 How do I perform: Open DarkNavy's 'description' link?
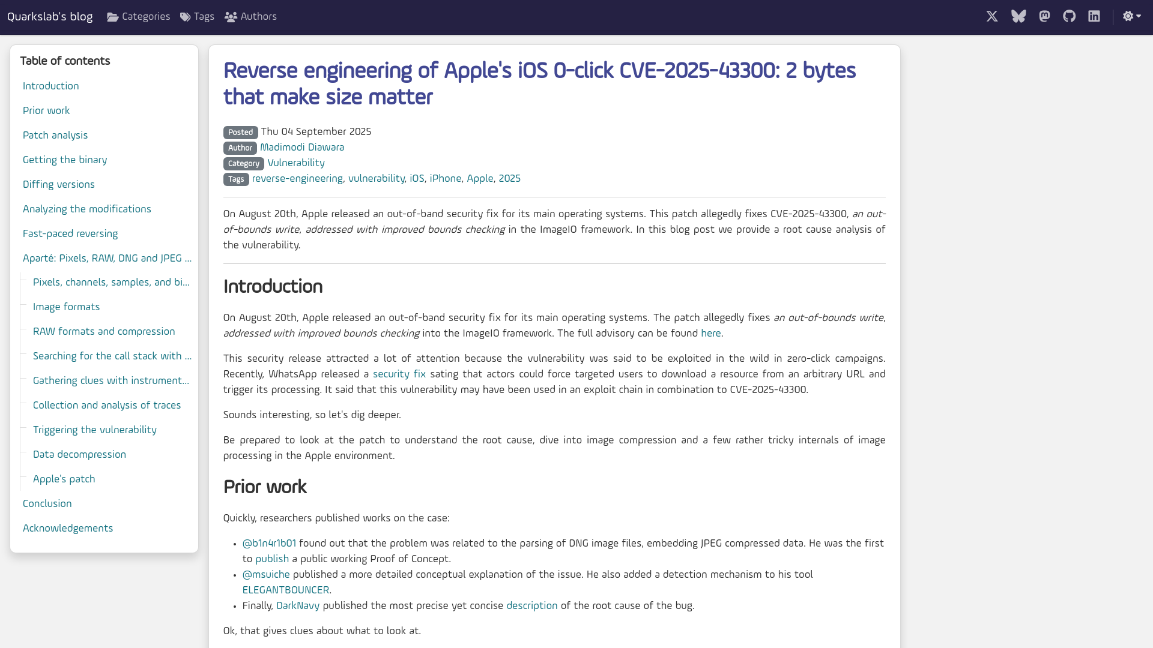[x=532, y=606]
